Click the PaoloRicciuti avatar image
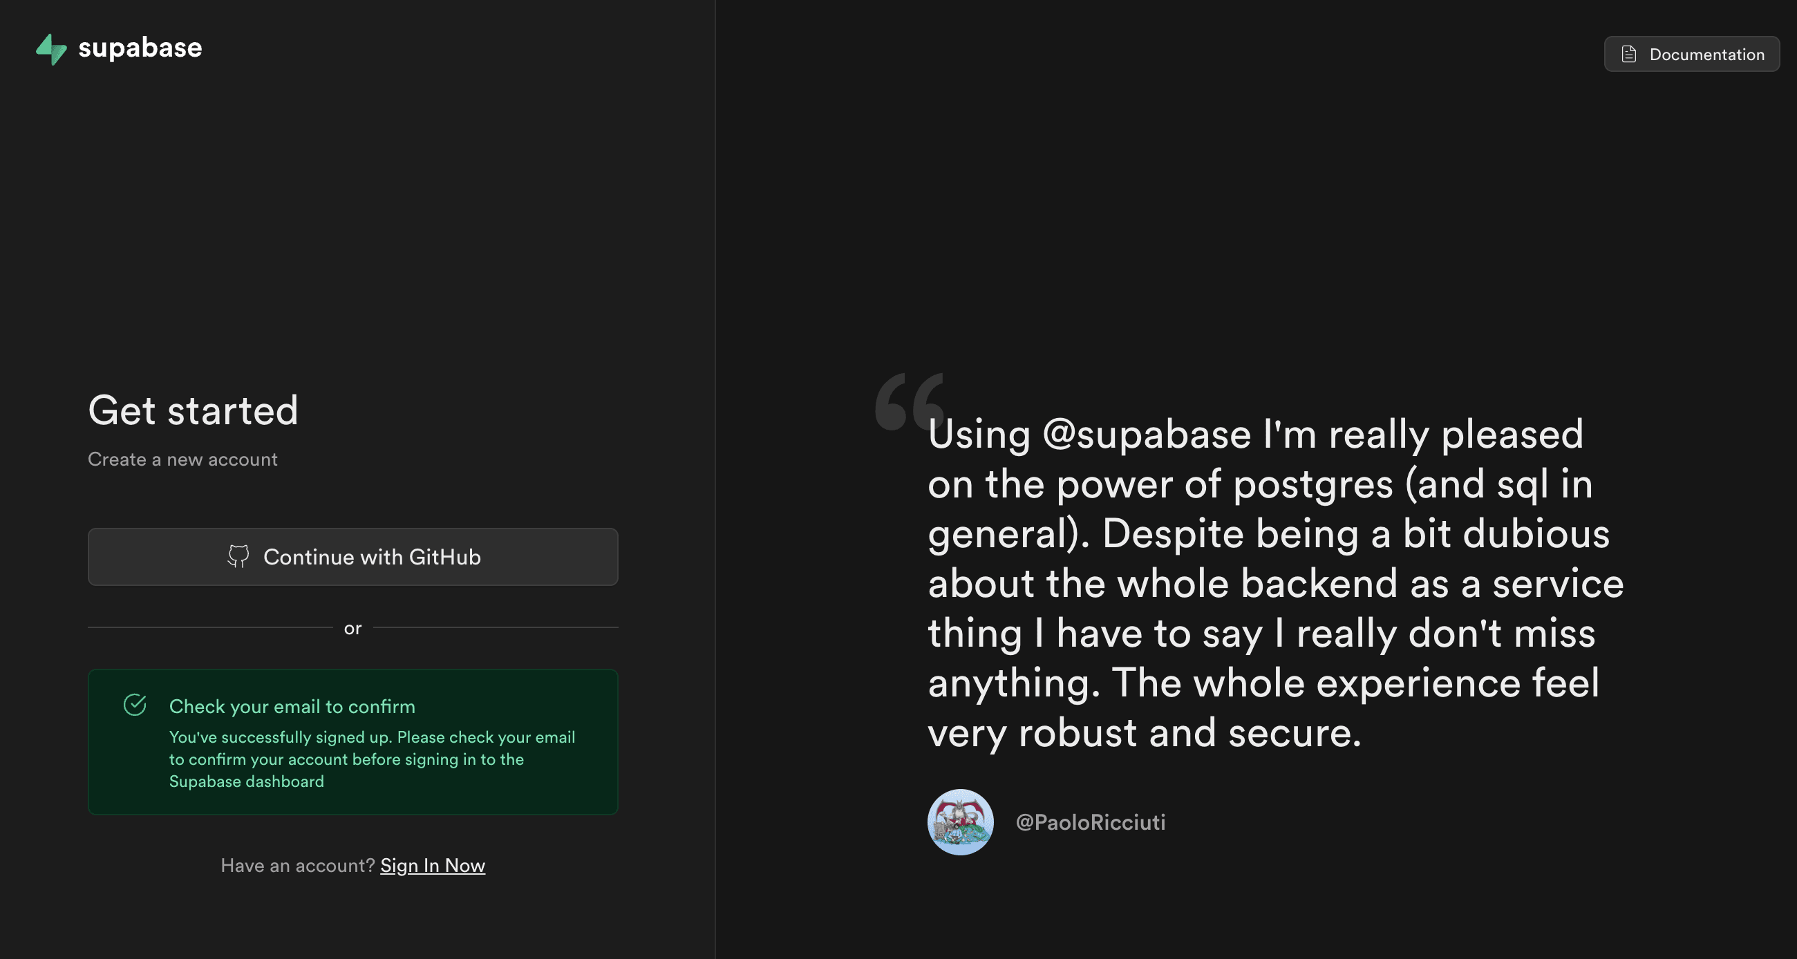This screenshot has width=1797, height=959. pos(961,822)
